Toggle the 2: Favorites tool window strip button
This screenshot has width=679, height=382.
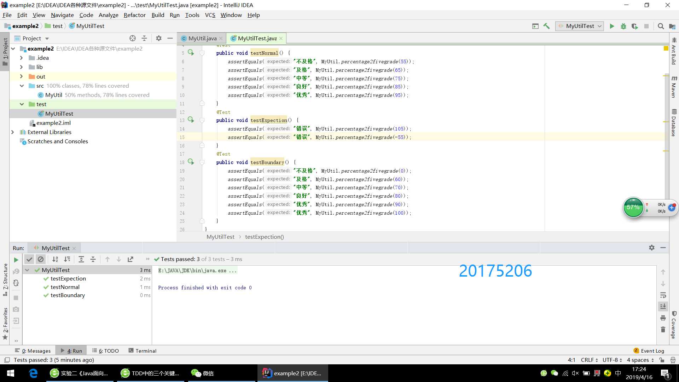click(x=5, y=324)
